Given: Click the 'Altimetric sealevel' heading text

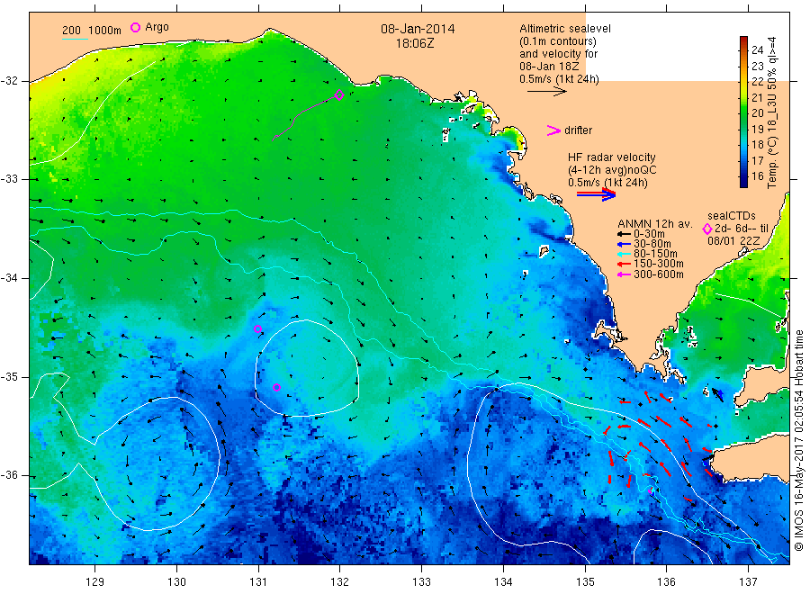Looking at the screenshot, I should [565, 29].
